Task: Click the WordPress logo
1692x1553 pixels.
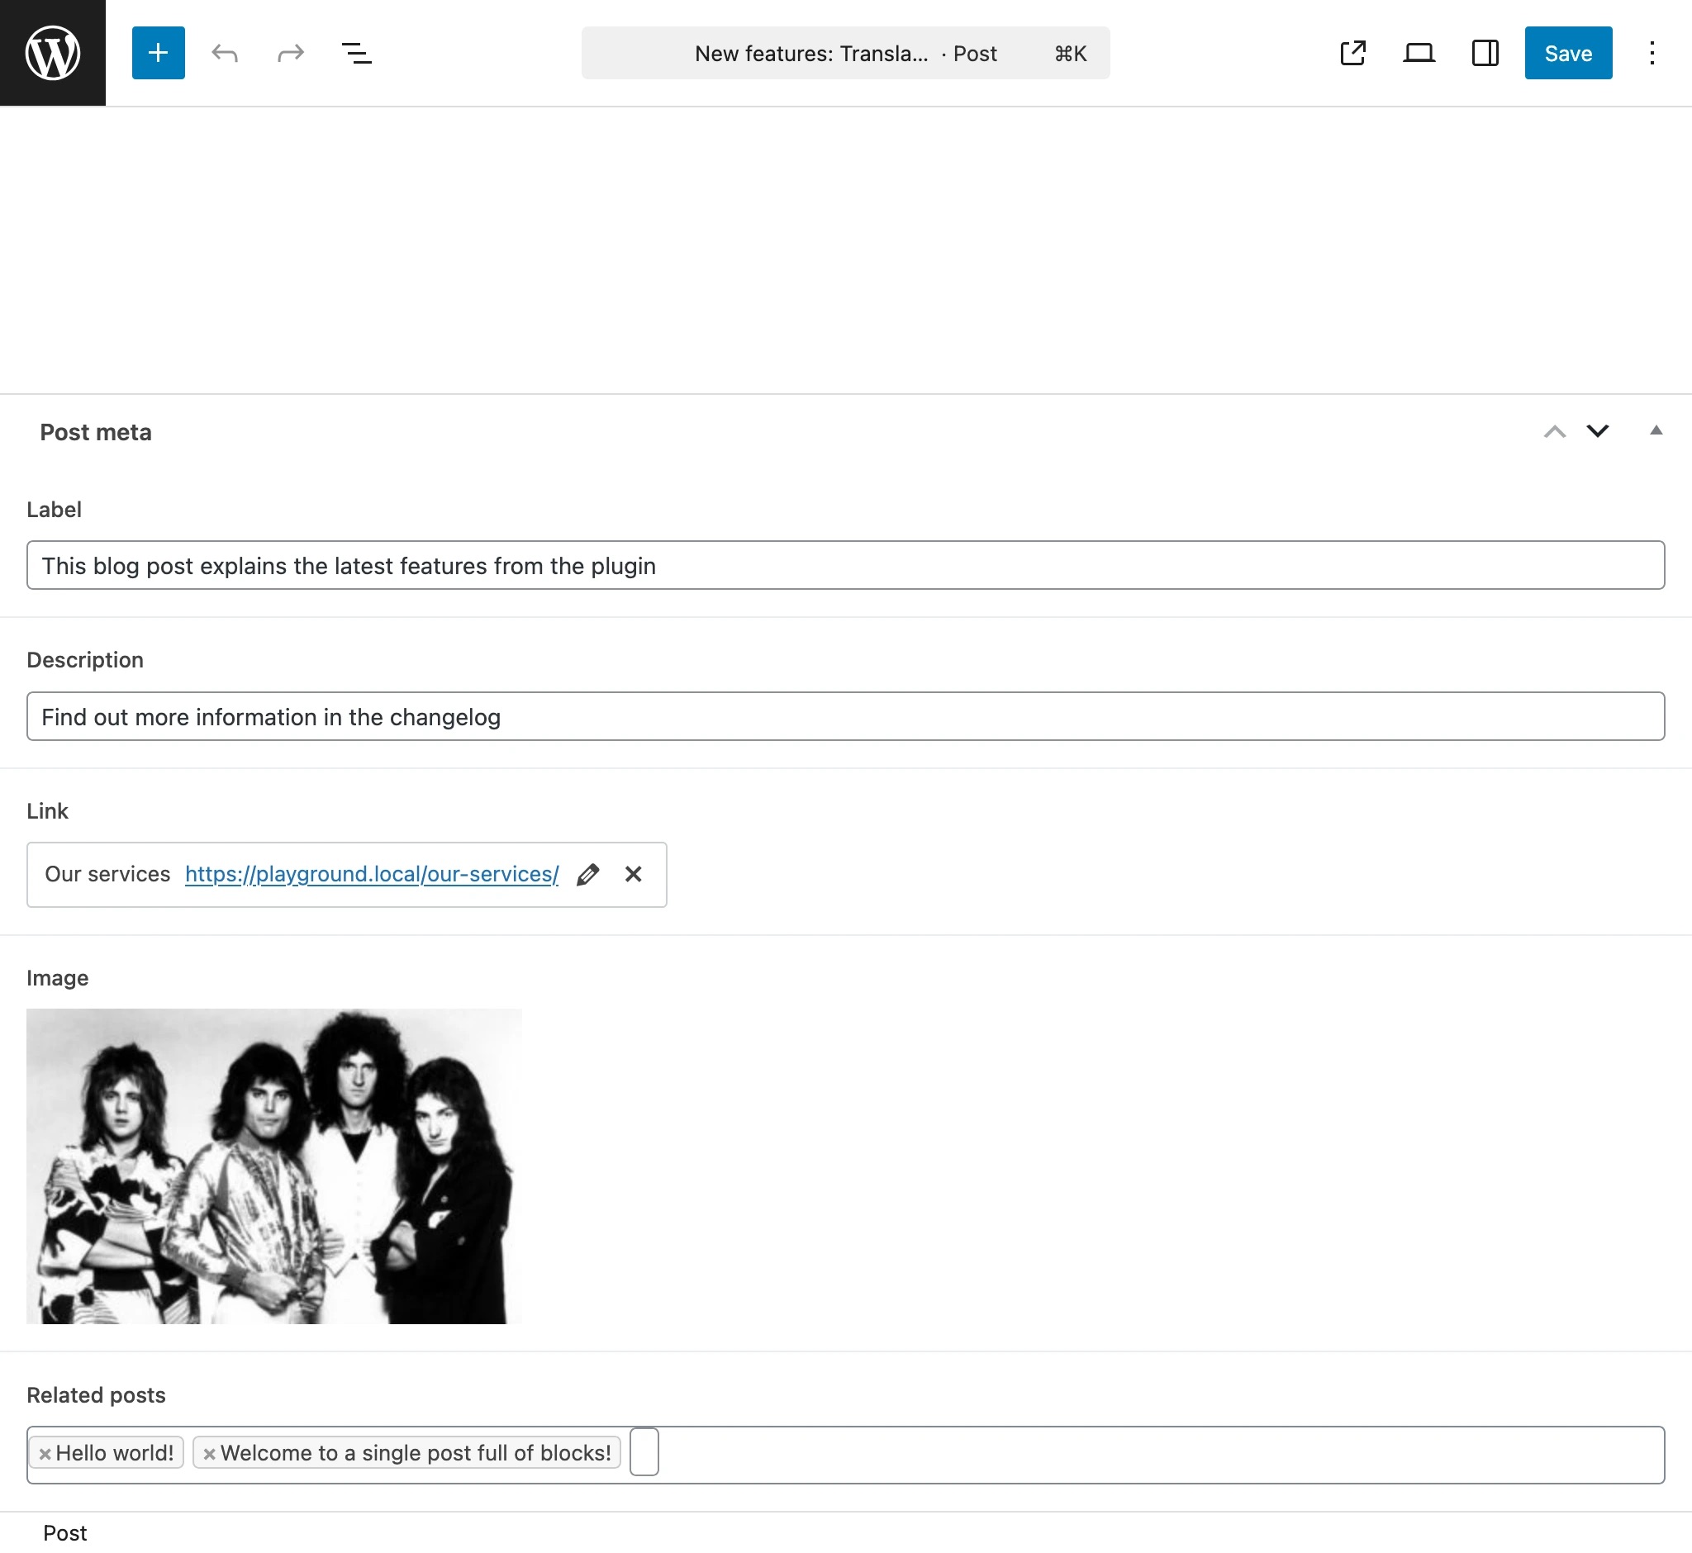Action: (x=52, y=52)
